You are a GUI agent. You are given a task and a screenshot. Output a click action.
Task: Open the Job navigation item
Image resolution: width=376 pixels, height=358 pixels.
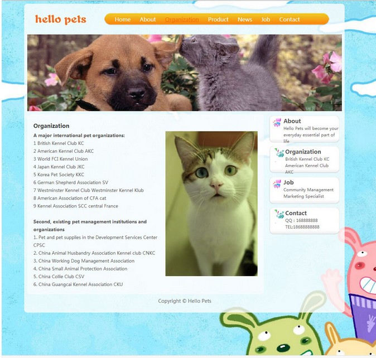coord(266,20)
